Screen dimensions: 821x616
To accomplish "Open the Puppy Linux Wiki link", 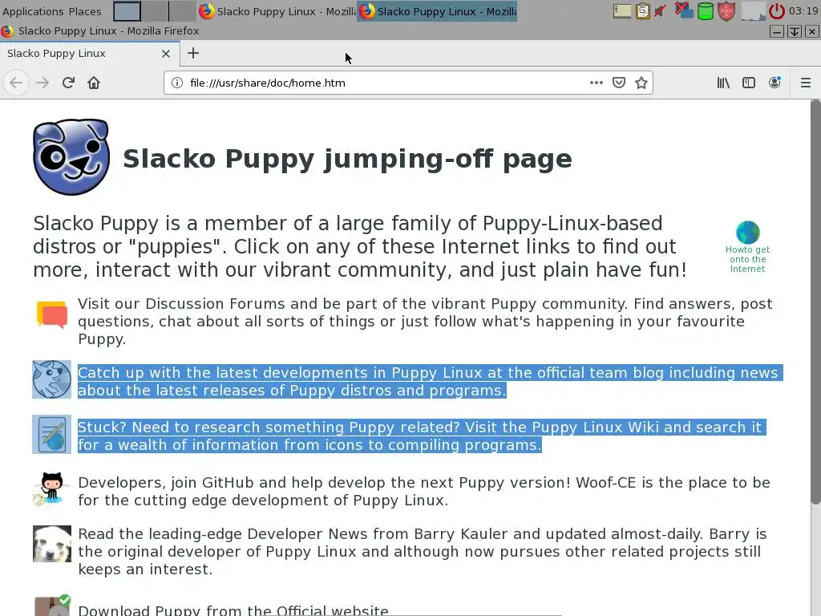I will [x=422, y=436].
